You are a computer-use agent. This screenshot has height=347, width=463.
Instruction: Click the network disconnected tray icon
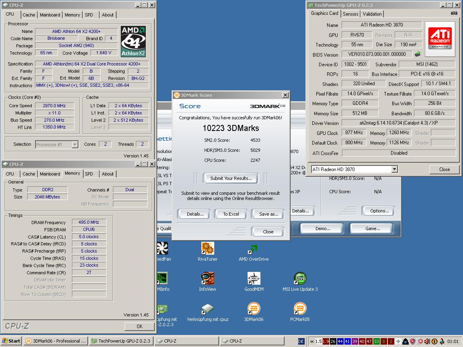click(420, 341)
